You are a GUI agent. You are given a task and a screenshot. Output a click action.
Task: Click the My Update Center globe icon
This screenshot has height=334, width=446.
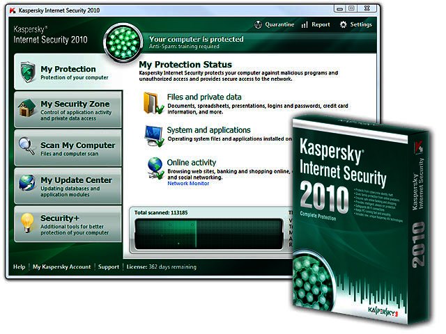click(27, 184)
